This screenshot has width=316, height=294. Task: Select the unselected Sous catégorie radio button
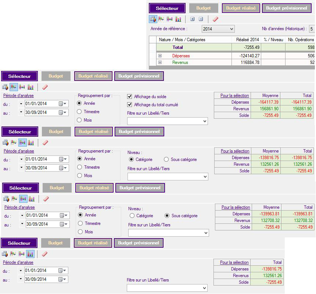[166, 159]
